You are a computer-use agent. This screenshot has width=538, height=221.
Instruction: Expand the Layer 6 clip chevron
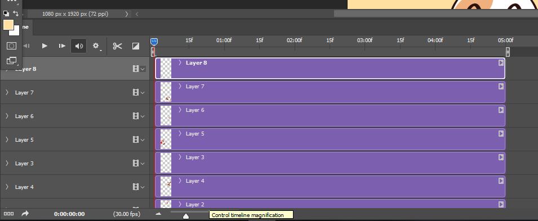pyautogui.click(x=180, y=110)
